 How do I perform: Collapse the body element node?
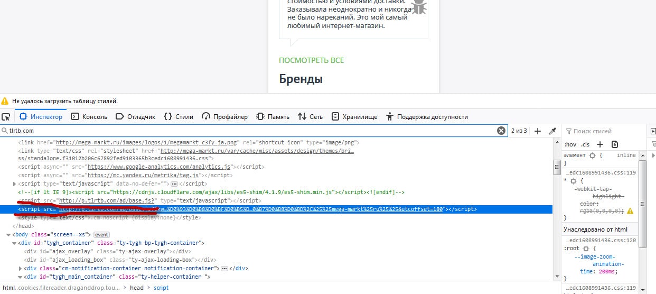tap(8, 234)
